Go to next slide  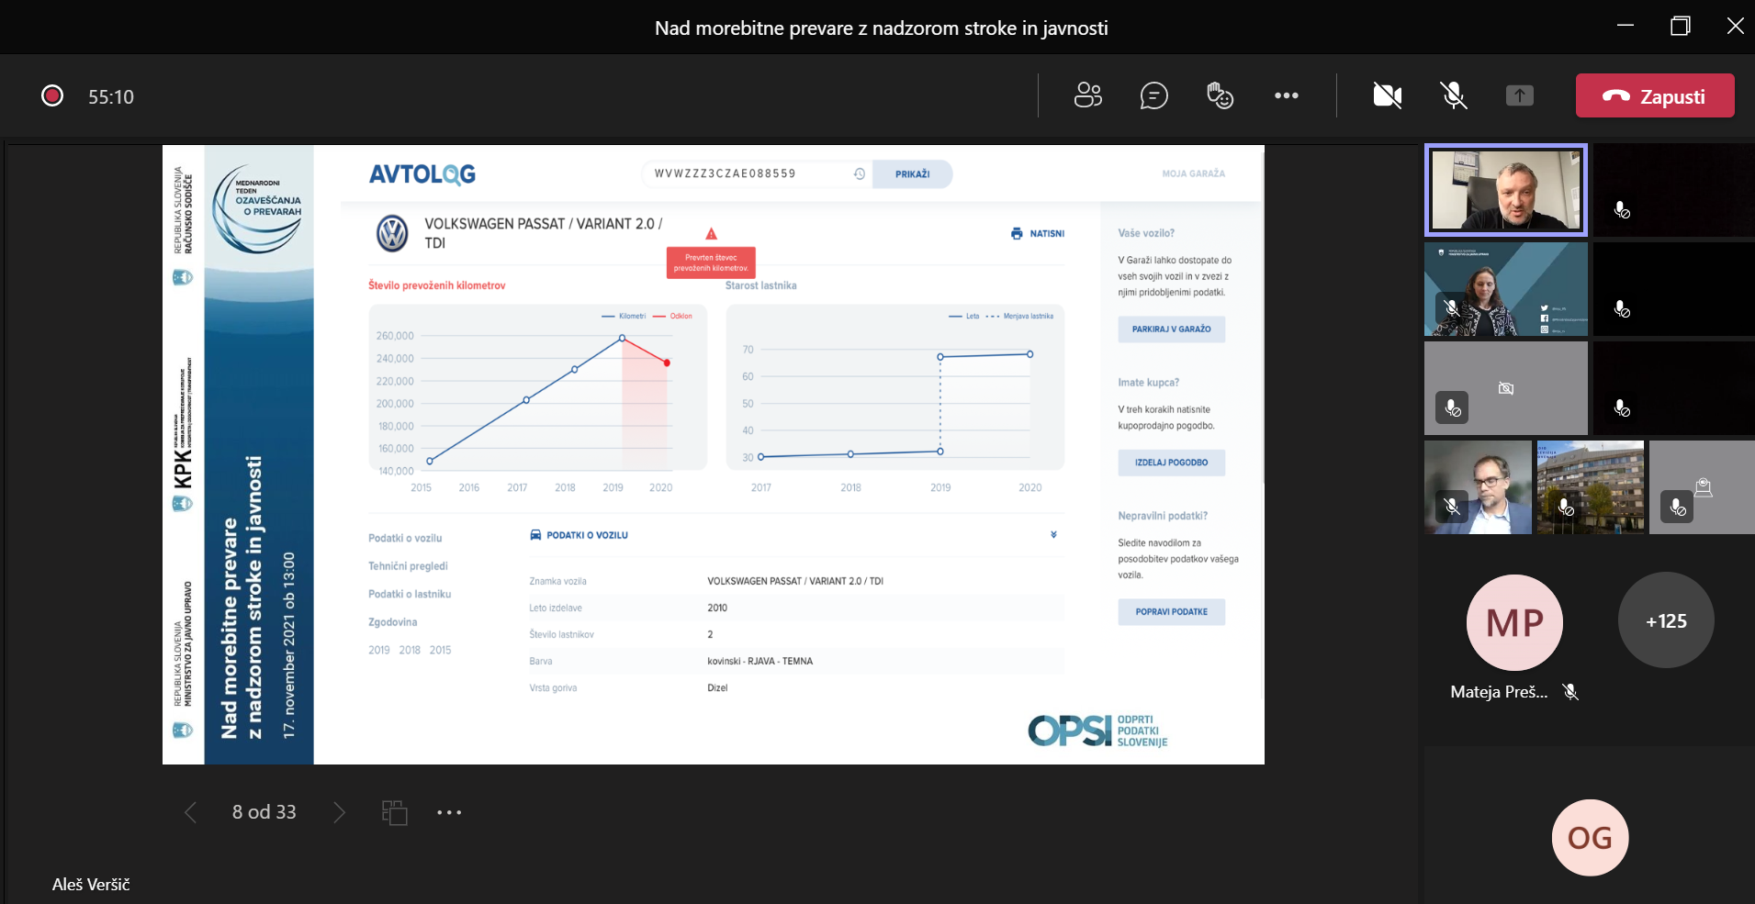coord(339,812)
